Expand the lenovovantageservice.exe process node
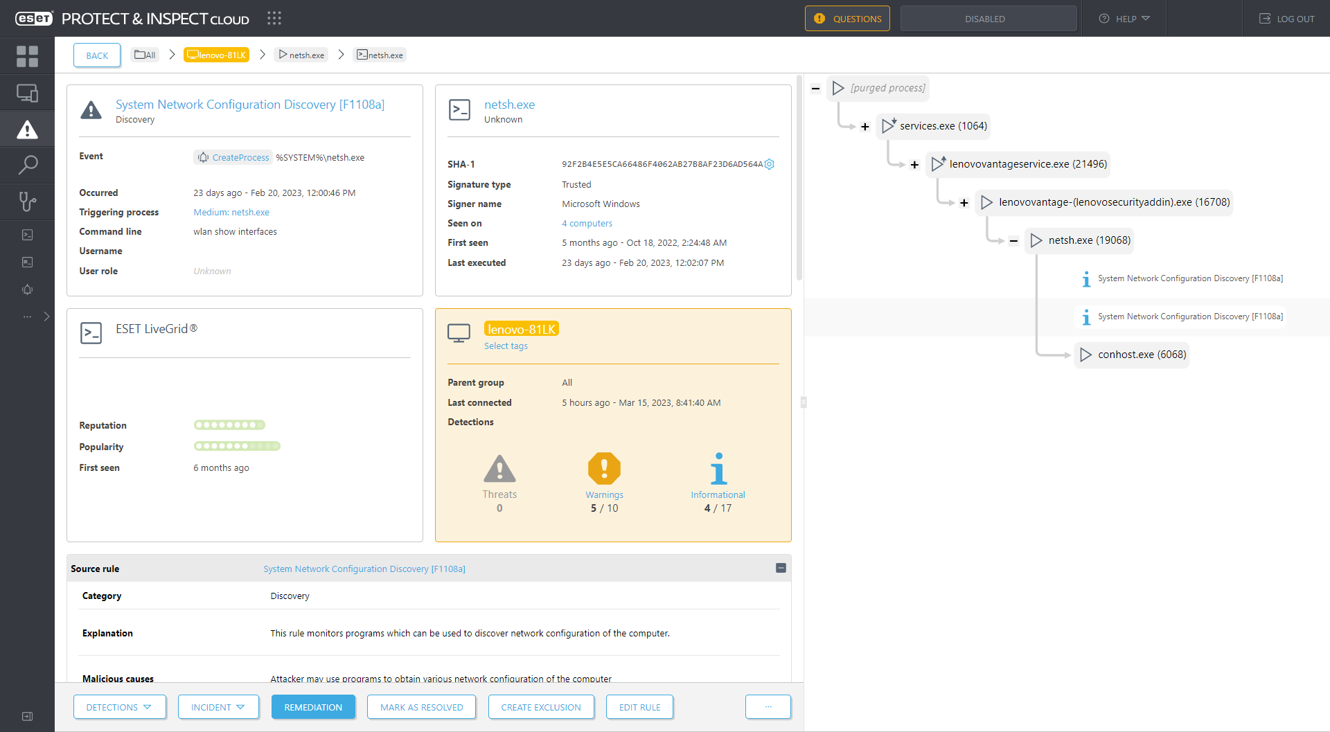Screen dimensions: 1330x732 [914, 165]
